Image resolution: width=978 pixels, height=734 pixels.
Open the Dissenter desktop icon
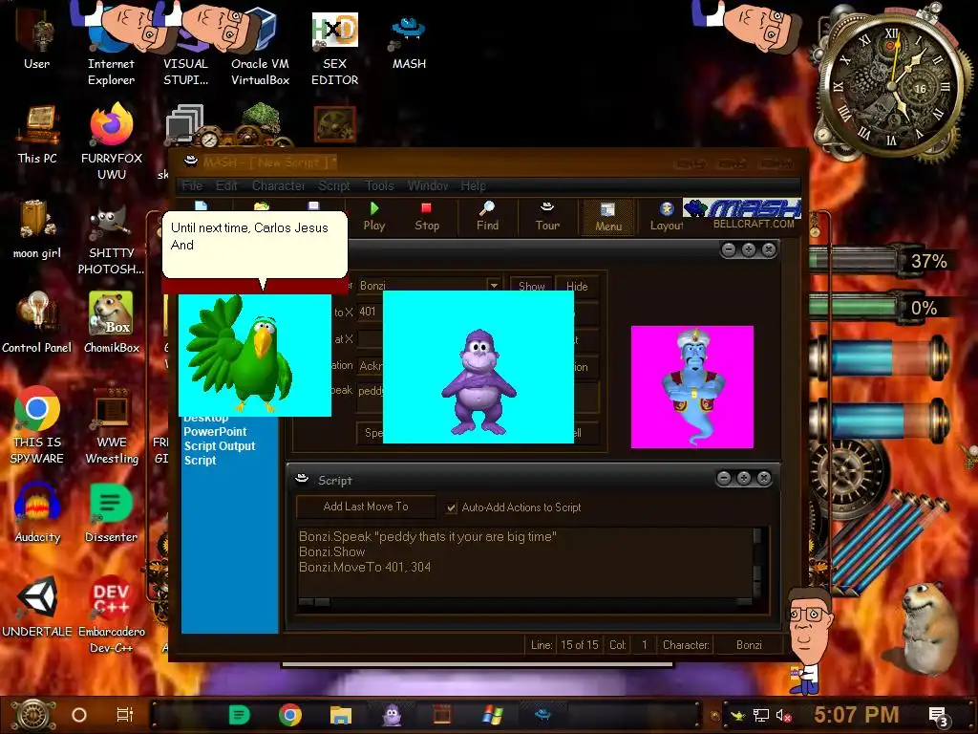(111, 512)
